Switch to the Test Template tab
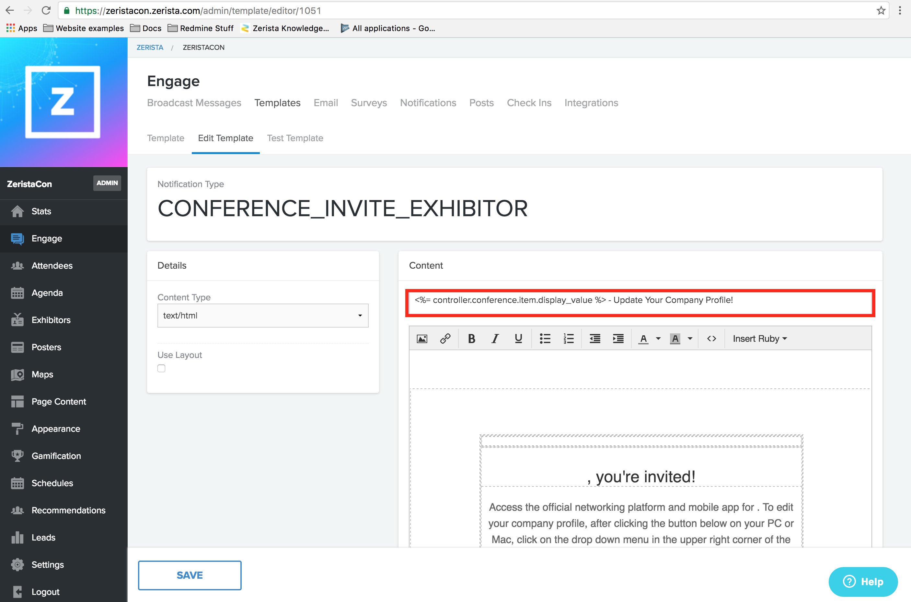This screenshot has width=911, height=602. pyautogui.click(x=295, y=138)
